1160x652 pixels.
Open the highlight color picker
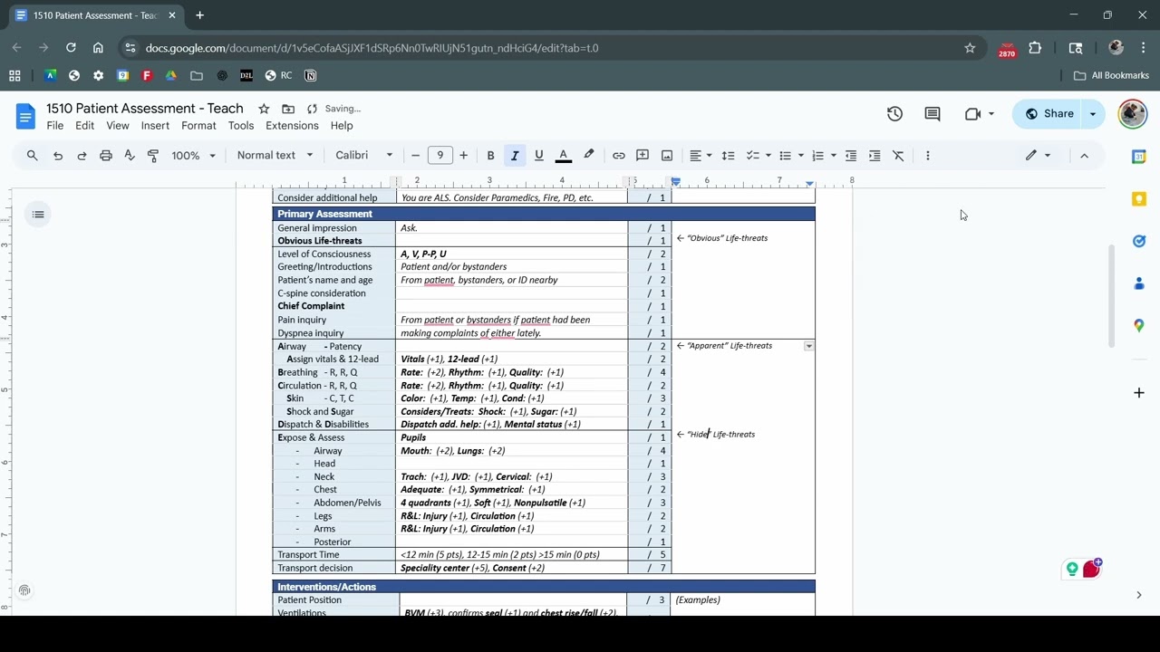point(589,156)
